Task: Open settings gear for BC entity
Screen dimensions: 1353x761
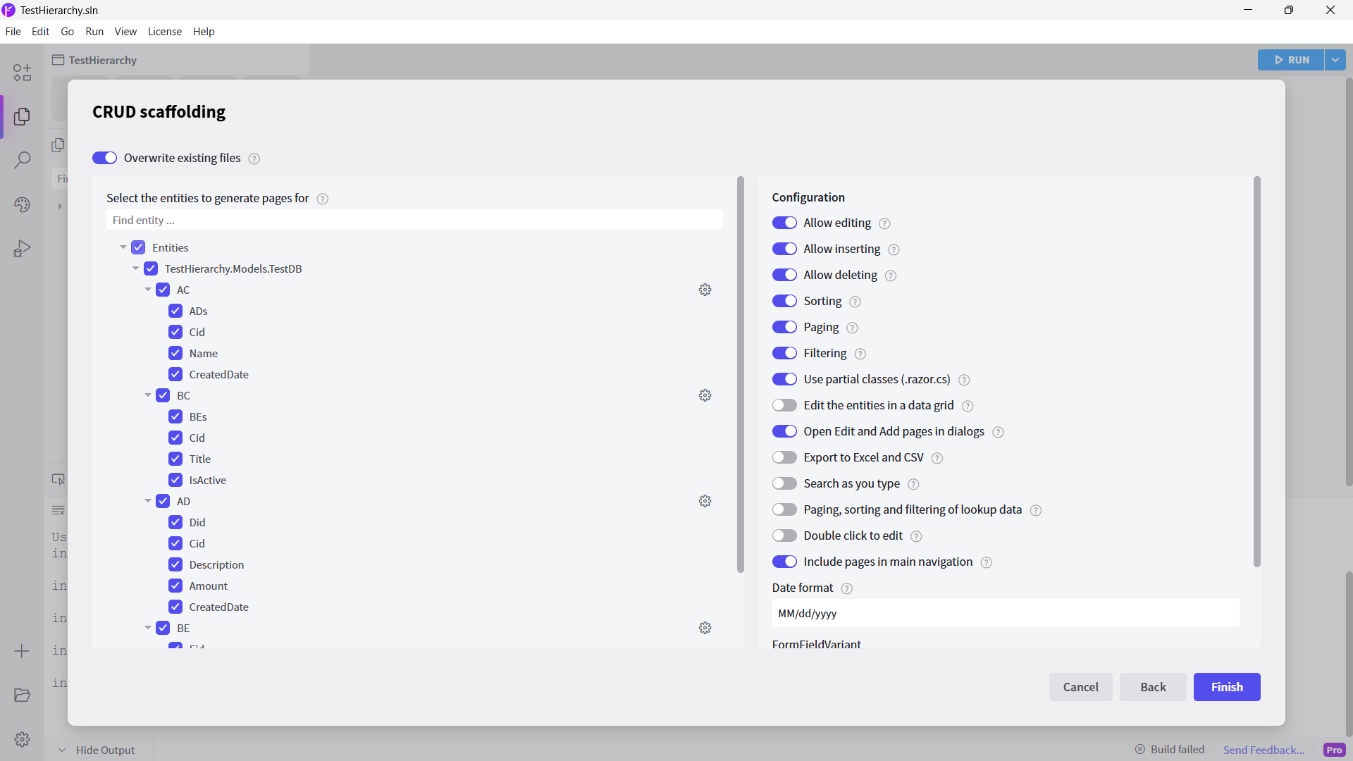Action: [x=705, y=395]
